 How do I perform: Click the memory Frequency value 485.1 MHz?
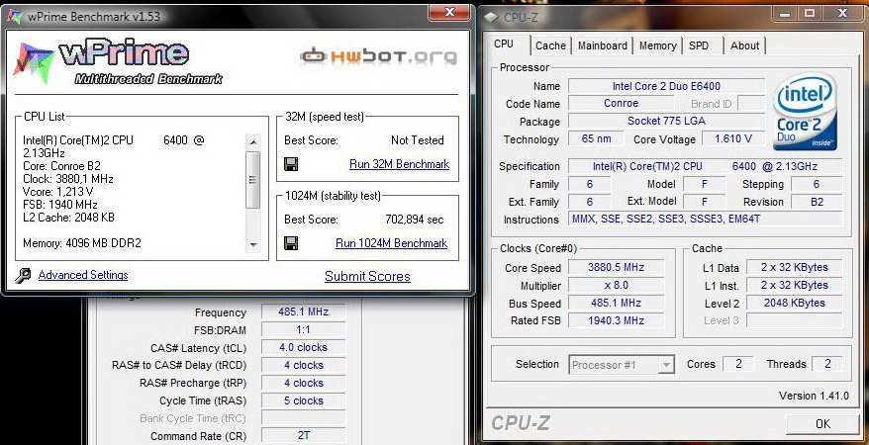coord(303,312)
